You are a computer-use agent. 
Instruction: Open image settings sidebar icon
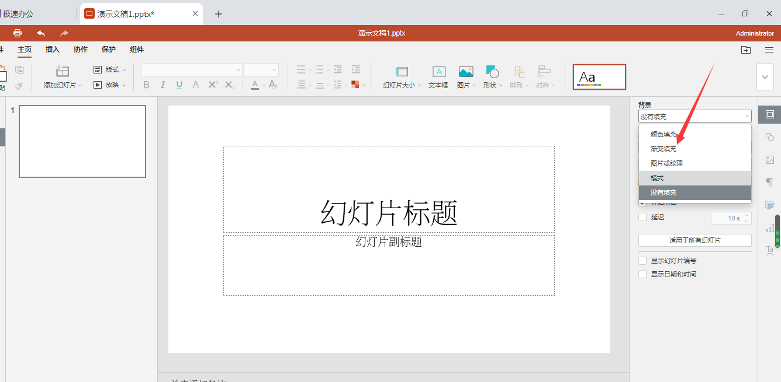tap(769, 160)
